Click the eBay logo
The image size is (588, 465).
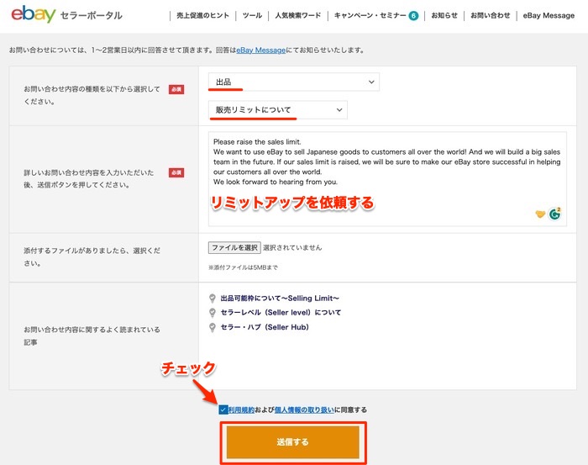(32, 15)
